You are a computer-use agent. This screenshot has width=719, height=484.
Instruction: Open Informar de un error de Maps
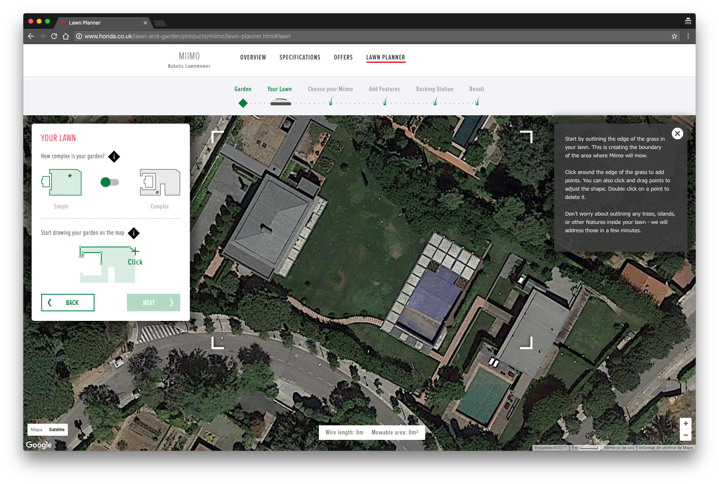[666, 448]
